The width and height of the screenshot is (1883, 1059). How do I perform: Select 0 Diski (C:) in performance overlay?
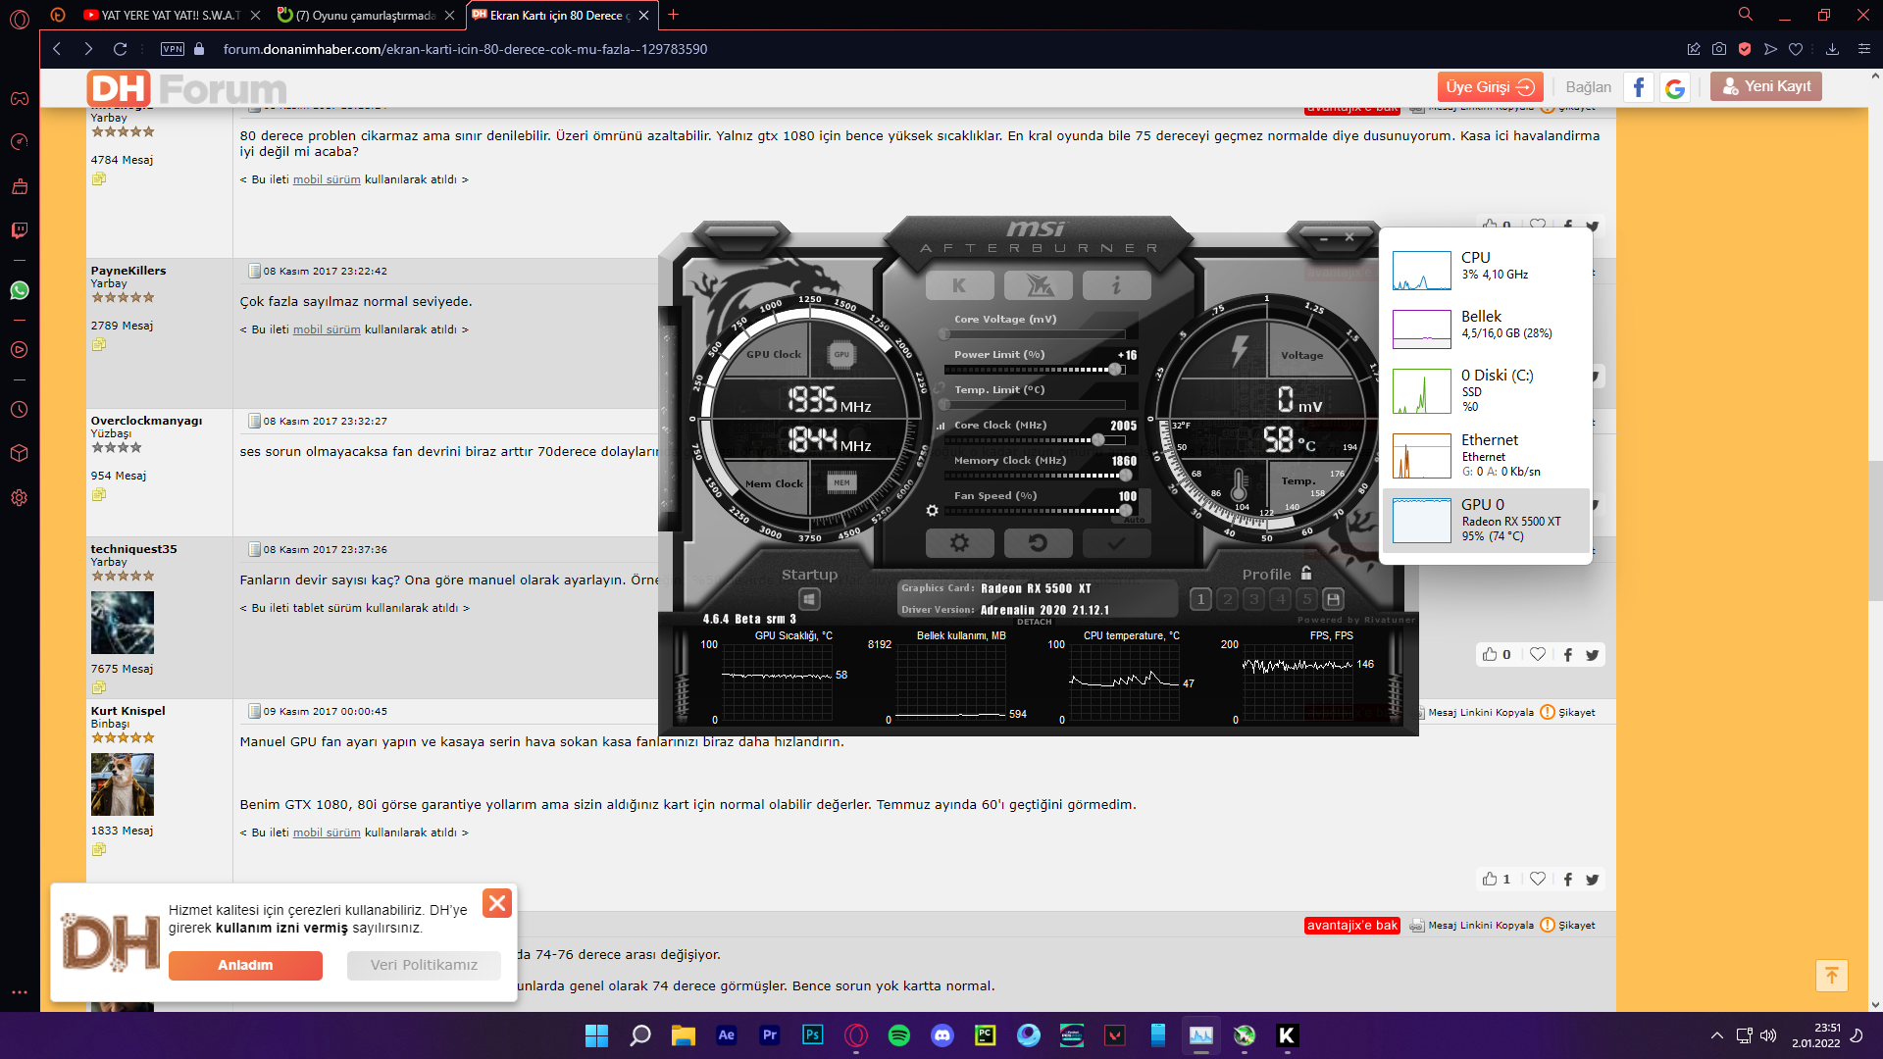(1485, 389)
